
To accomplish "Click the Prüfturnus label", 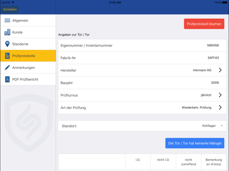I will click(69, 95).
